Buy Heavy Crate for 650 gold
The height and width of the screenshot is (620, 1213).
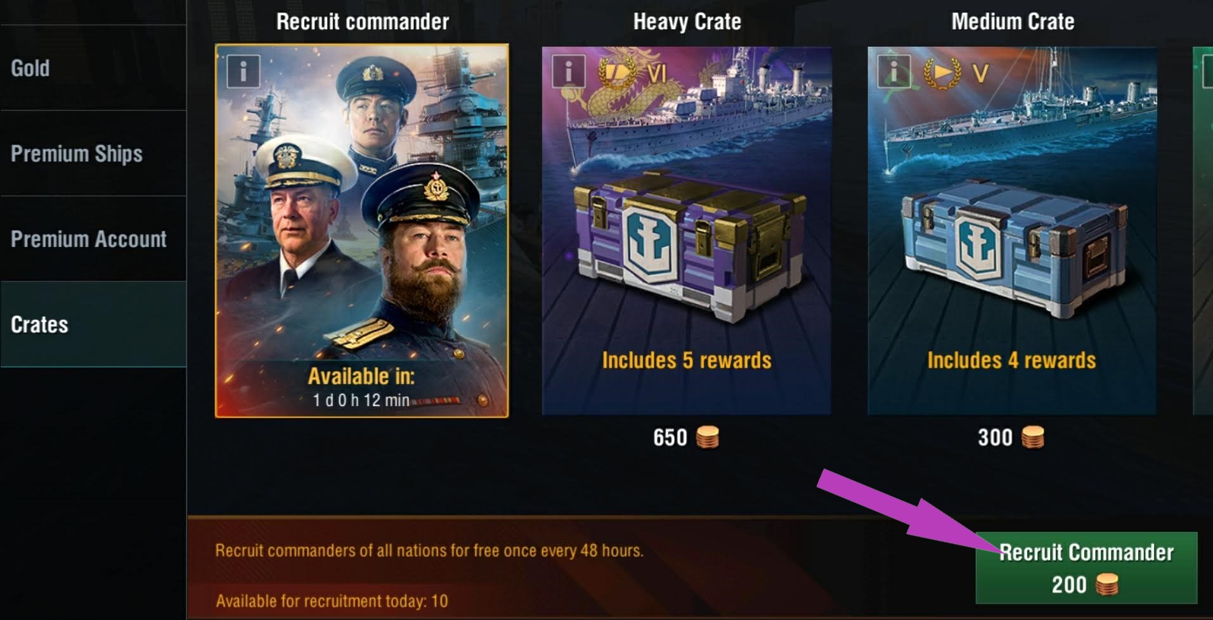point(687,437)
